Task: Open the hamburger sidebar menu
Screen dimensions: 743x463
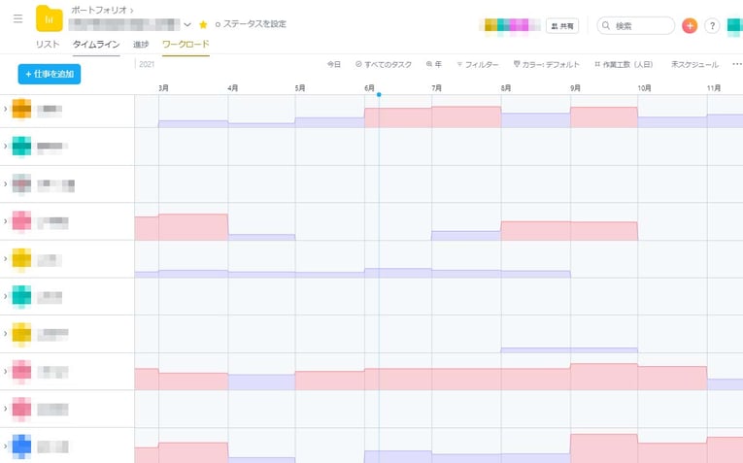Action: [17, 18]
